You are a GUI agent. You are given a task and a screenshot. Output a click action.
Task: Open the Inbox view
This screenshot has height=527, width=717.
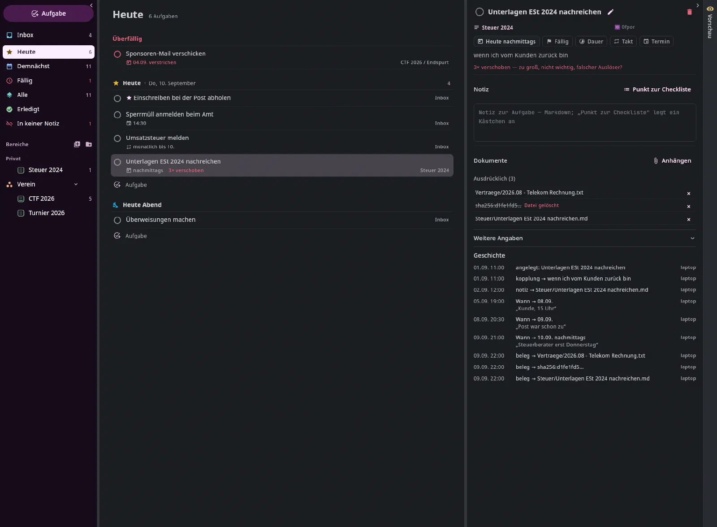48,35
